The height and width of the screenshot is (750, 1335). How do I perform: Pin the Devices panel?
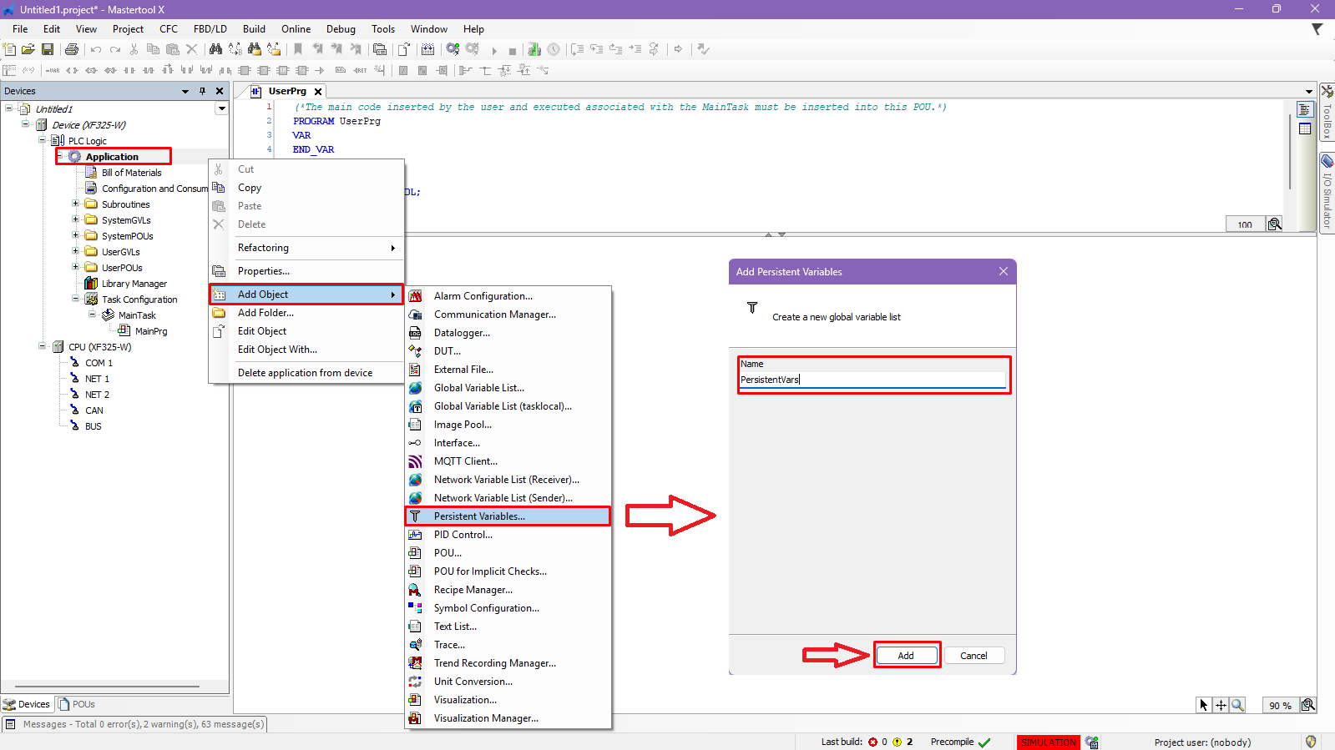click(x=202, y=91)
